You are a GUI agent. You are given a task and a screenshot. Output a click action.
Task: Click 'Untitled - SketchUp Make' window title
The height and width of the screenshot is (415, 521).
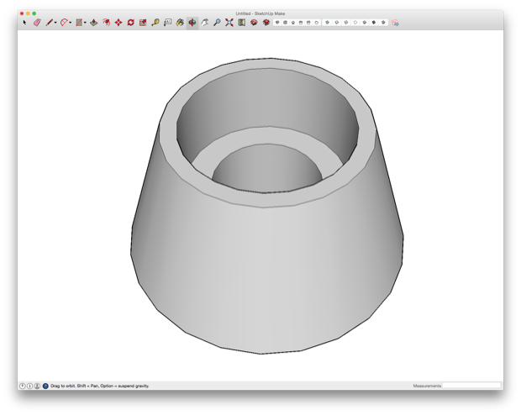(260, 13)
